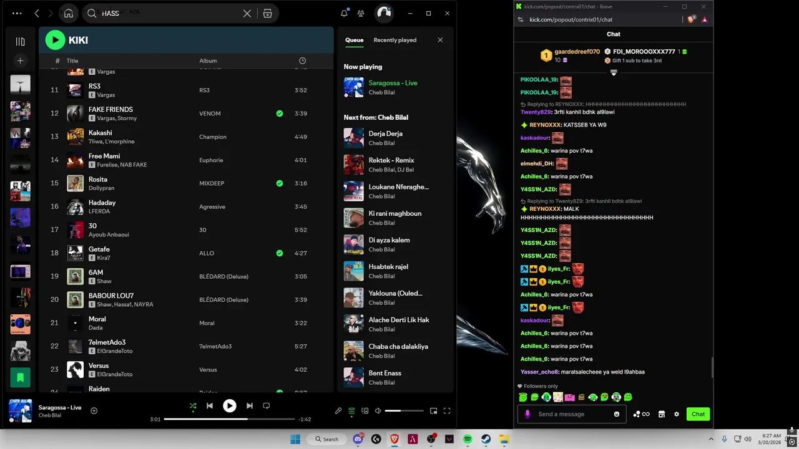Viewport: 799px width, 449px height.
Task: Open Cheb Bilal link under Saragossa - Live in the queue
Action: pos(381,93)
